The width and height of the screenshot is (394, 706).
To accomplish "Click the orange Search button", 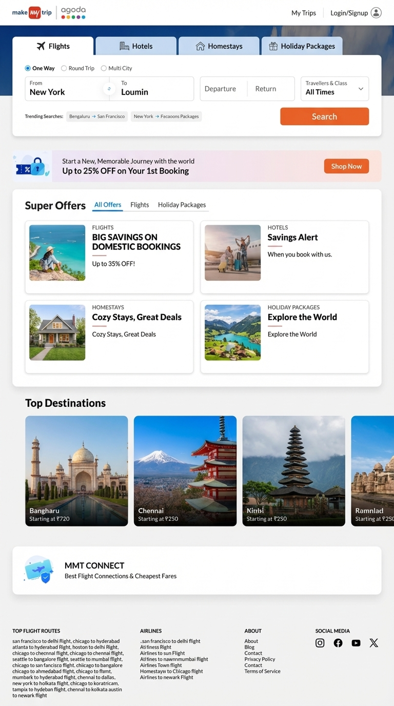I will pyautogui.click(x=324, y=116).
